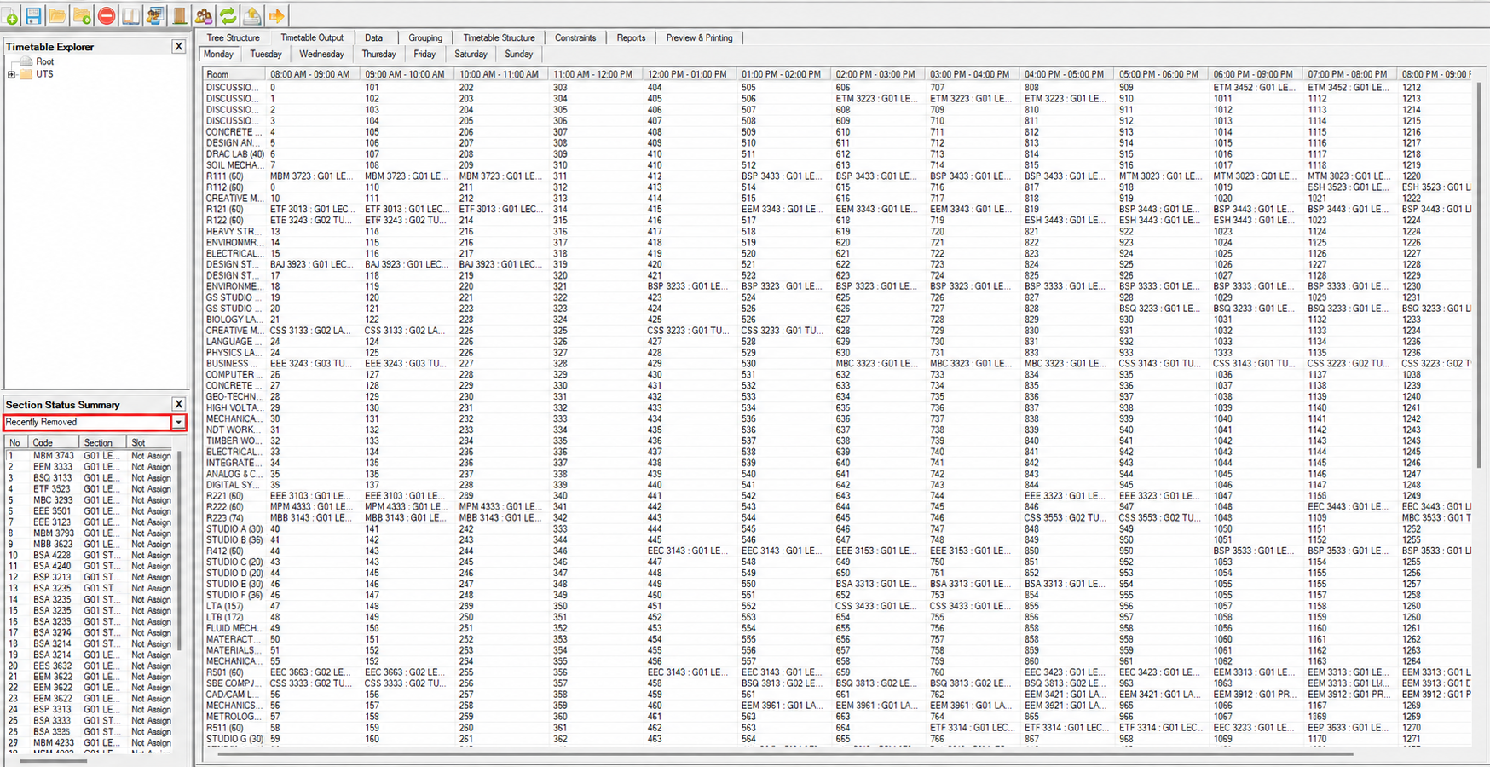
Task: Open the Timetable Structure tab
Action: click(500, 37)
